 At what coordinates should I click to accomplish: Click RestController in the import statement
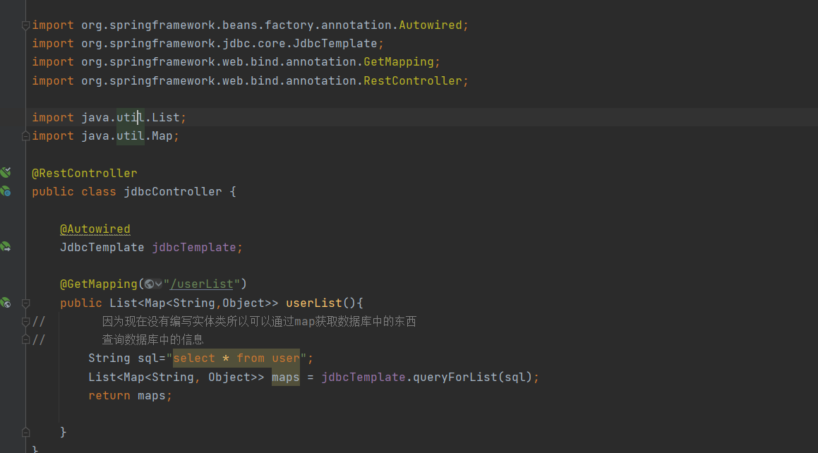(x=413, y=81)
